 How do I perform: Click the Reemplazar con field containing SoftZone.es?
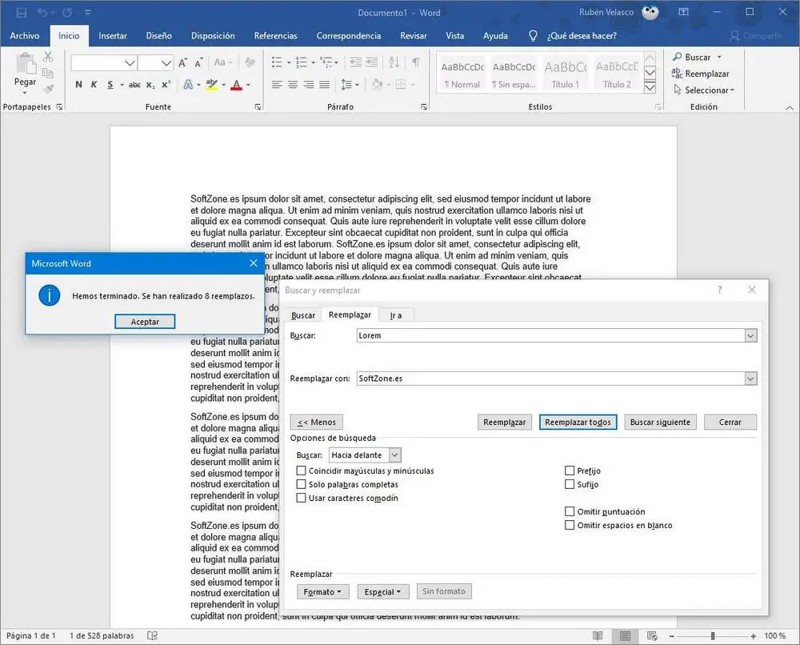[x=550, y=379]
